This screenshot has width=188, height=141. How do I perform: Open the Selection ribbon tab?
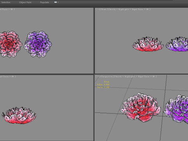pyautogui.click(x=6, y=2)
